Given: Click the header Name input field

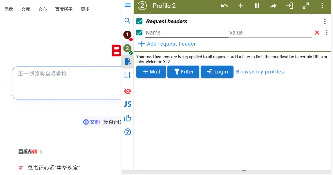Looking at the screenshot, I should 187,33.
